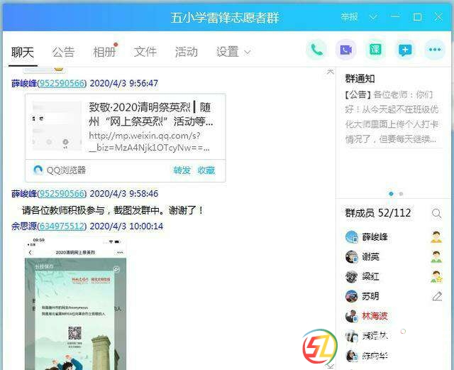Collapse the side panel using the top arrow
Screen dimensions: 454x370
[330, 72]
